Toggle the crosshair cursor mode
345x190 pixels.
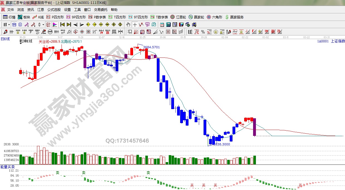[135, 25]
